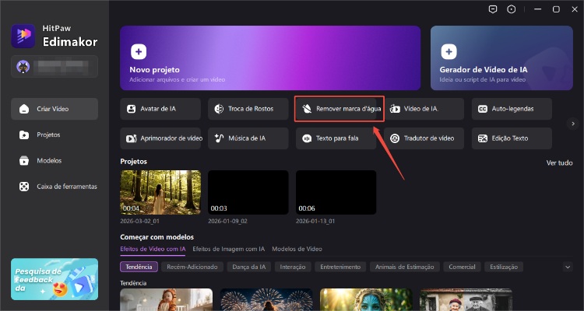Open Caixa de ferramentas in the sidebar
584x311 pixels.
click(x=55, y=187)
